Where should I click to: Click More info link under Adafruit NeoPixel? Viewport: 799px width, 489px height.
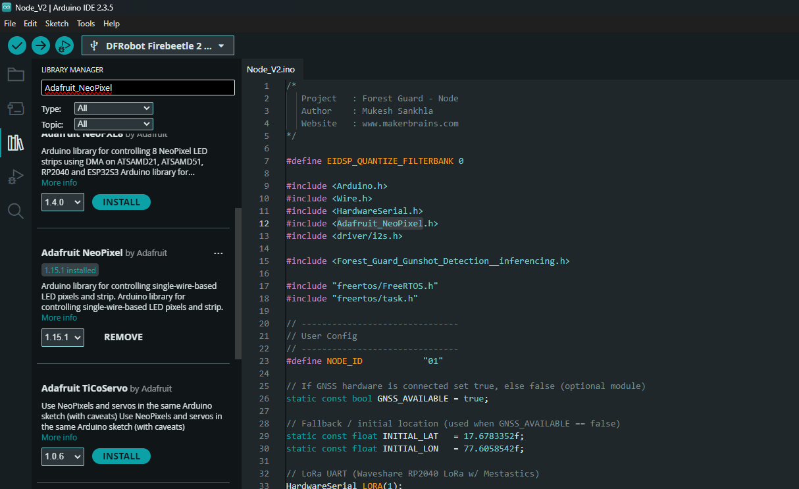[59, 318]
